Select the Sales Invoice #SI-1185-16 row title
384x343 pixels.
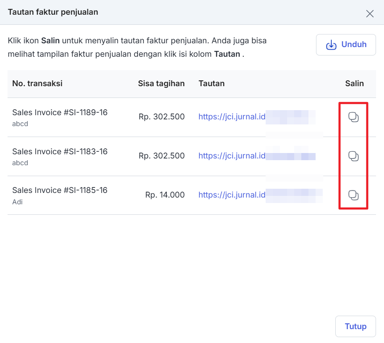60,190
